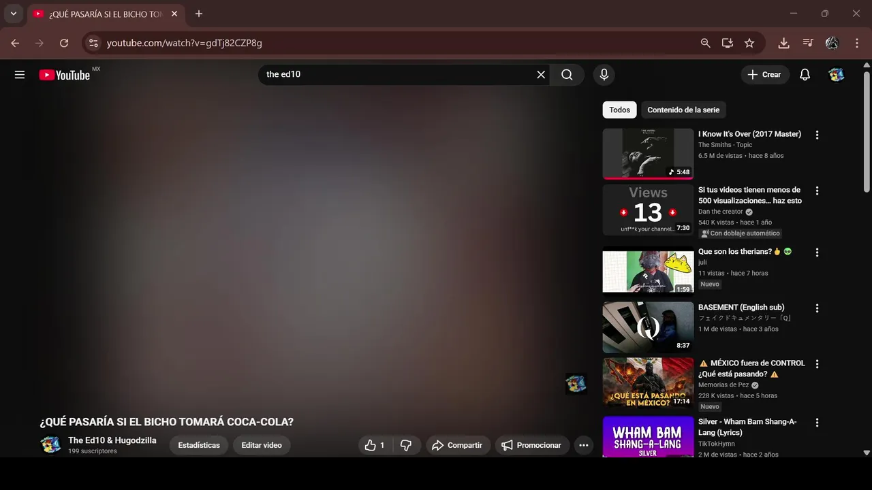The image size is (872, 490).
Task: Open the YouTube hamburger guide menu
Action: coord(20,75)
